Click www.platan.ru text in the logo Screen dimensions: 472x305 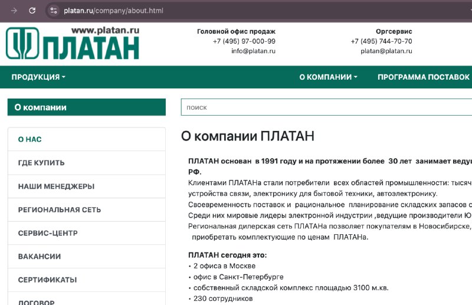coord(106,30)
